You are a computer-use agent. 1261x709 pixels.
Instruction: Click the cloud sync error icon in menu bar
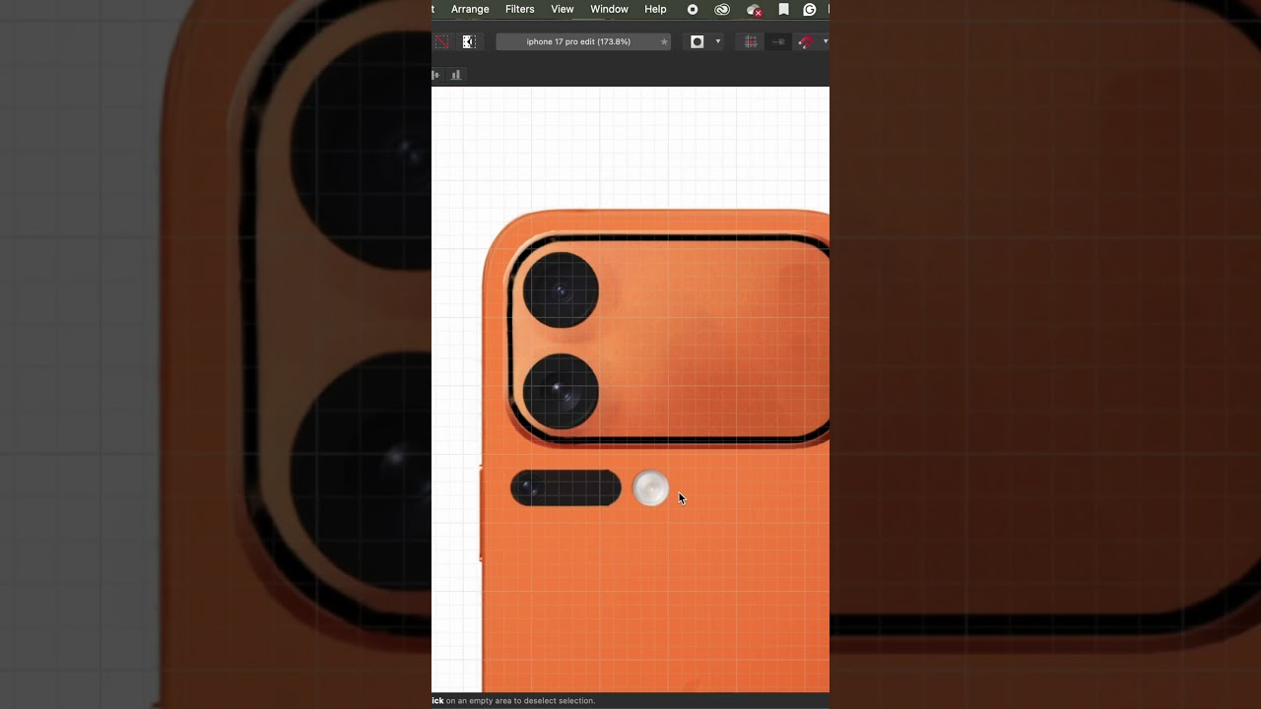point(754,10)
